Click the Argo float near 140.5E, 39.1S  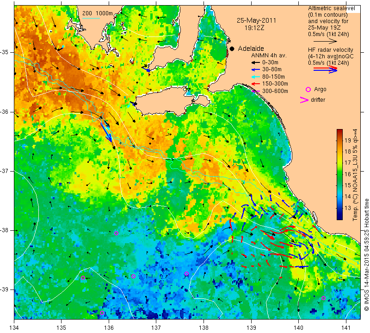323,298
